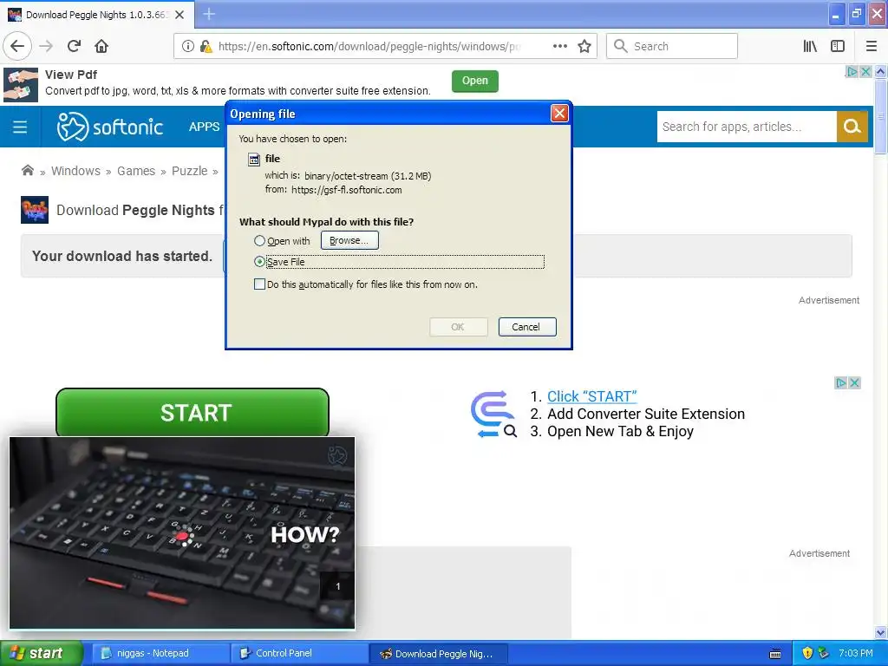Click the Puzzle breadcrumb link
The width and height of the screenshot is (888, 666).
pos(190,171)
